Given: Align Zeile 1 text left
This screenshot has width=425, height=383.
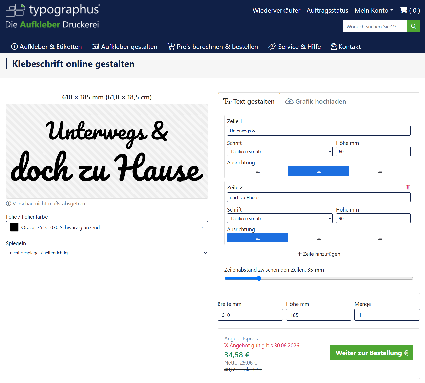Looking at the screenshot, I should [258, 171].
